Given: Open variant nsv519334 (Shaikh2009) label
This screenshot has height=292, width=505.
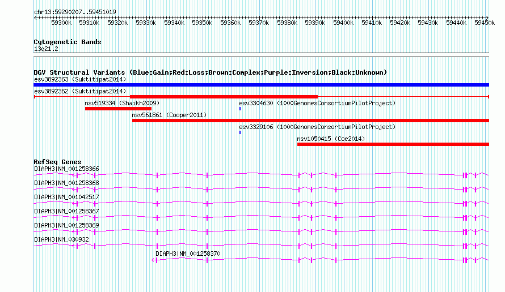Looking at the screenshot, I should pos(122,103).
